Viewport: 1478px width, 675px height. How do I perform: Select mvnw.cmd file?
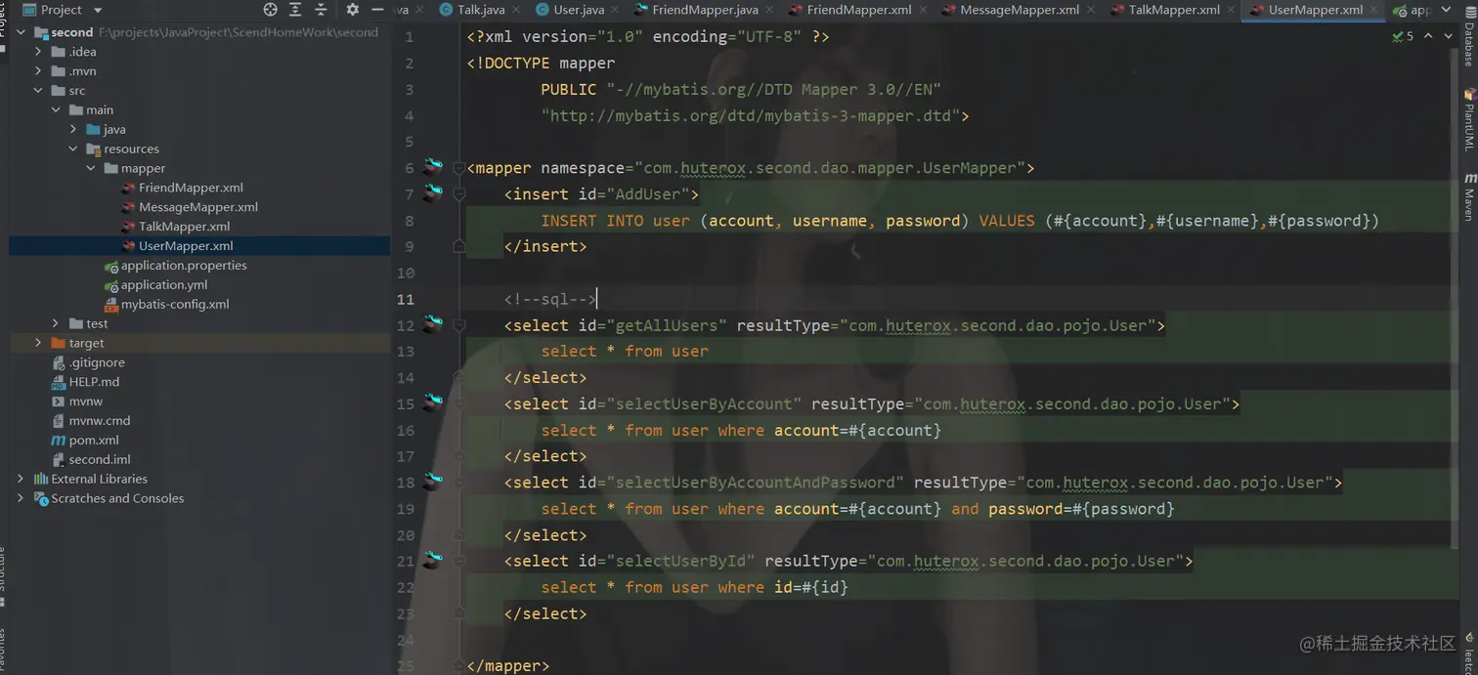(100, 421)
